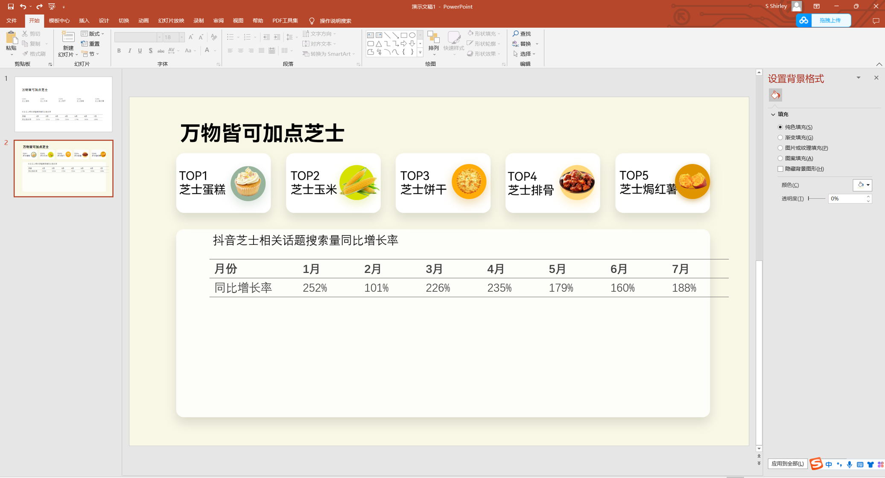The height and width of the screenshot is (478, 885).
Task: Select slide 1 thumbnail
Action: click(64, 104)
